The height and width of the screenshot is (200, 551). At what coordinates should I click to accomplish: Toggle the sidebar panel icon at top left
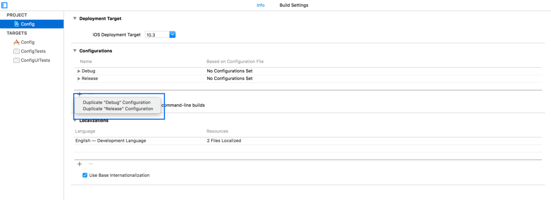[4, 5]
